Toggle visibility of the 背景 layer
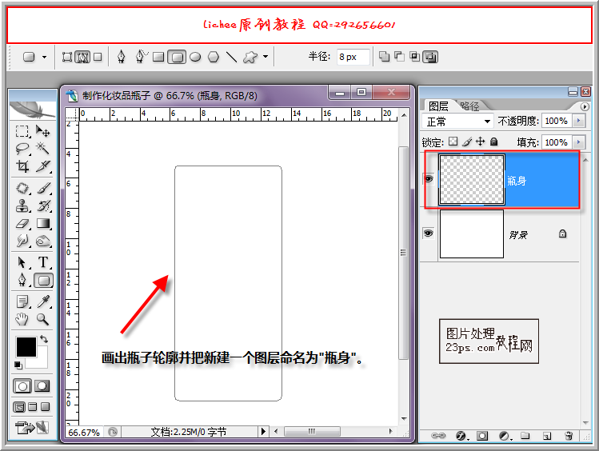 [x=429, y=233]
